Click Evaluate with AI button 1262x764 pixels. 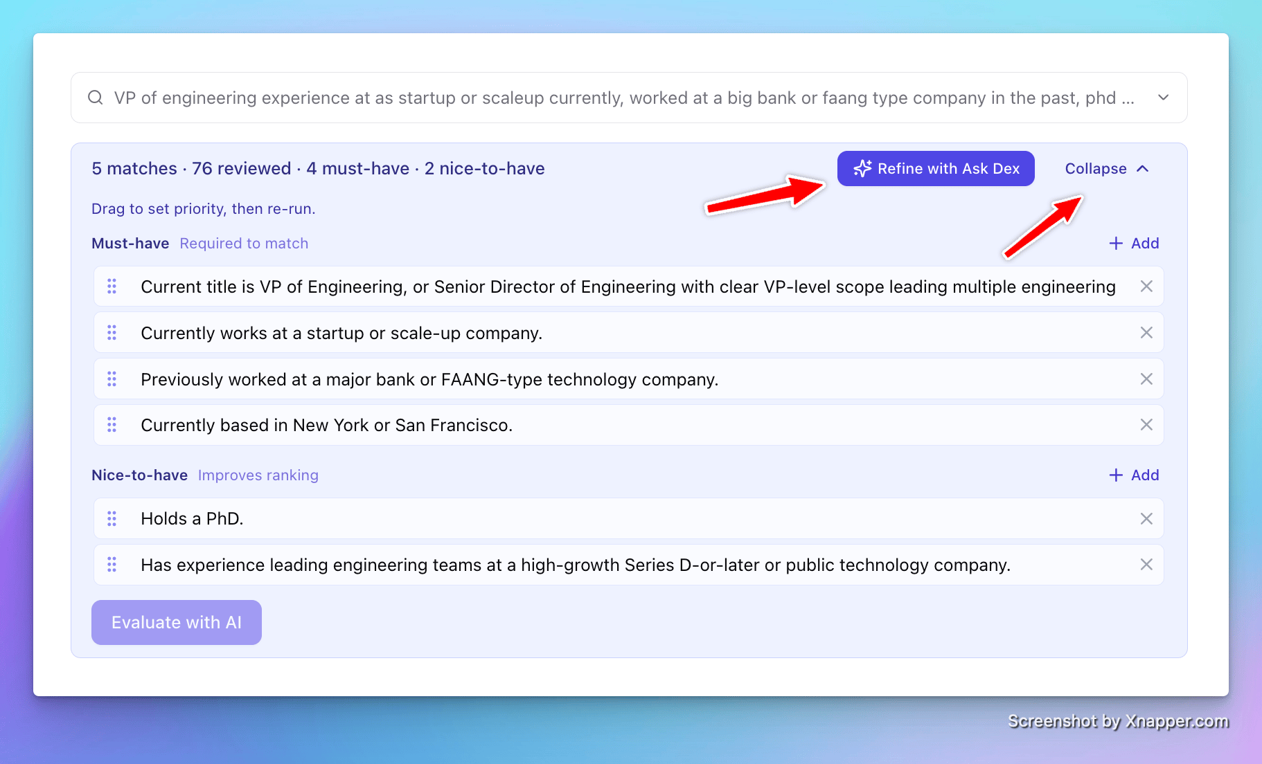pos(177,622)
